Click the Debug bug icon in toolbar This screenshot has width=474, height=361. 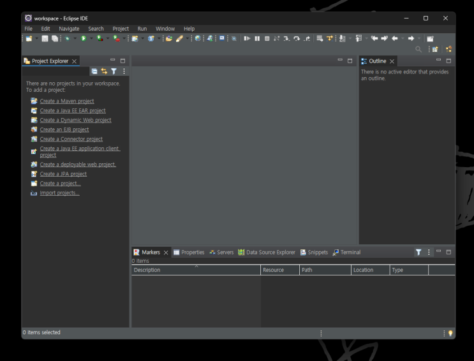pos(66,39)
